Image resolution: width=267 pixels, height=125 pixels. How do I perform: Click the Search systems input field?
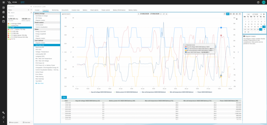pos(20,12)
